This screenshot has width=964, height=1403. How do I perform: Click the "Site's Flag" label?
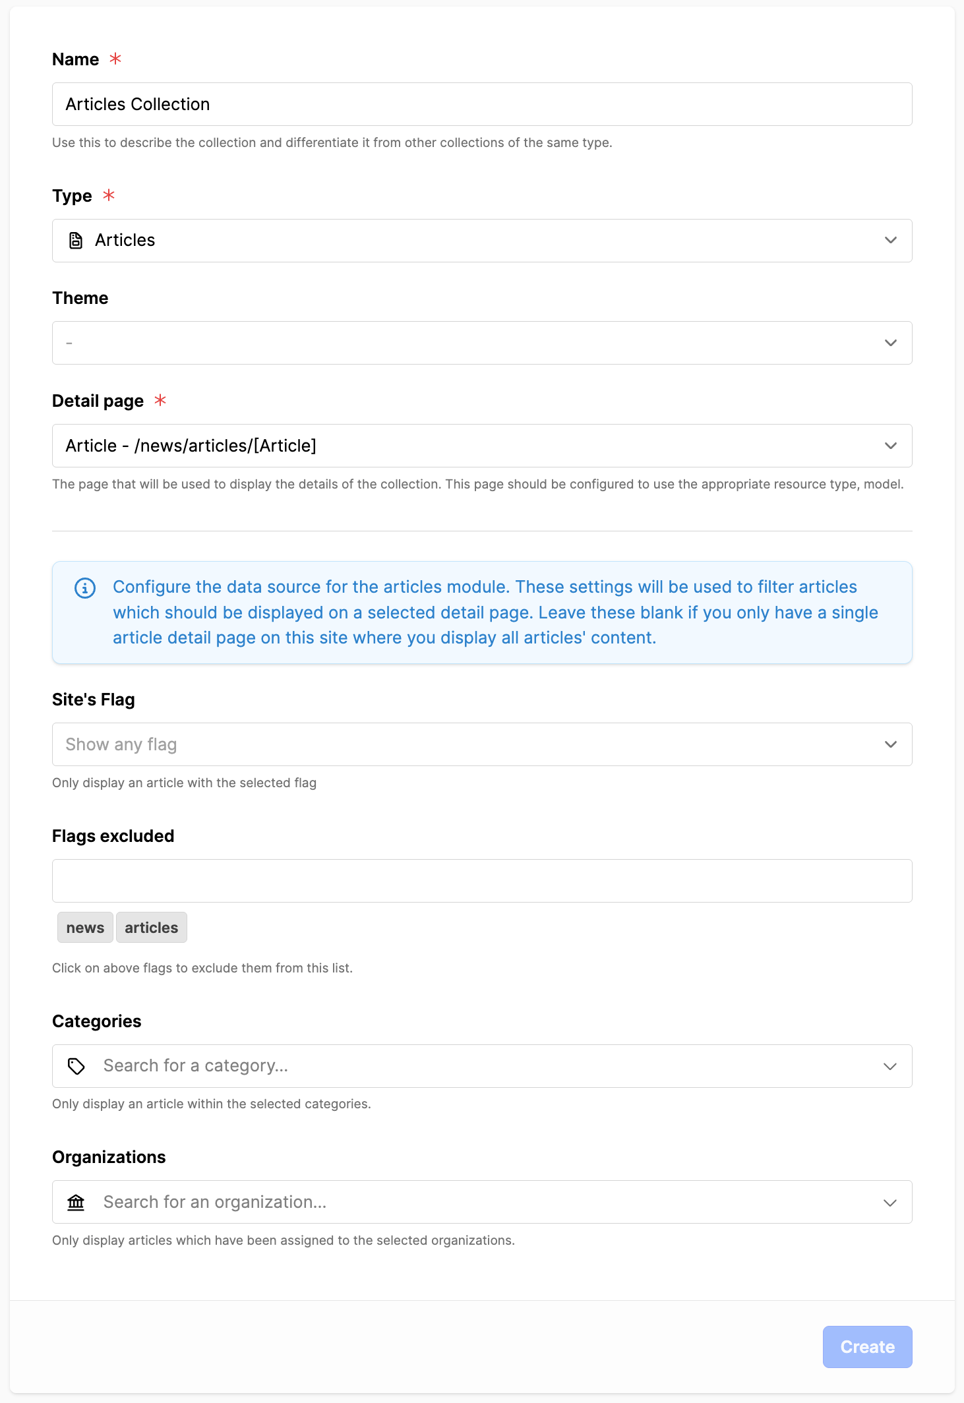pos(94,700)
